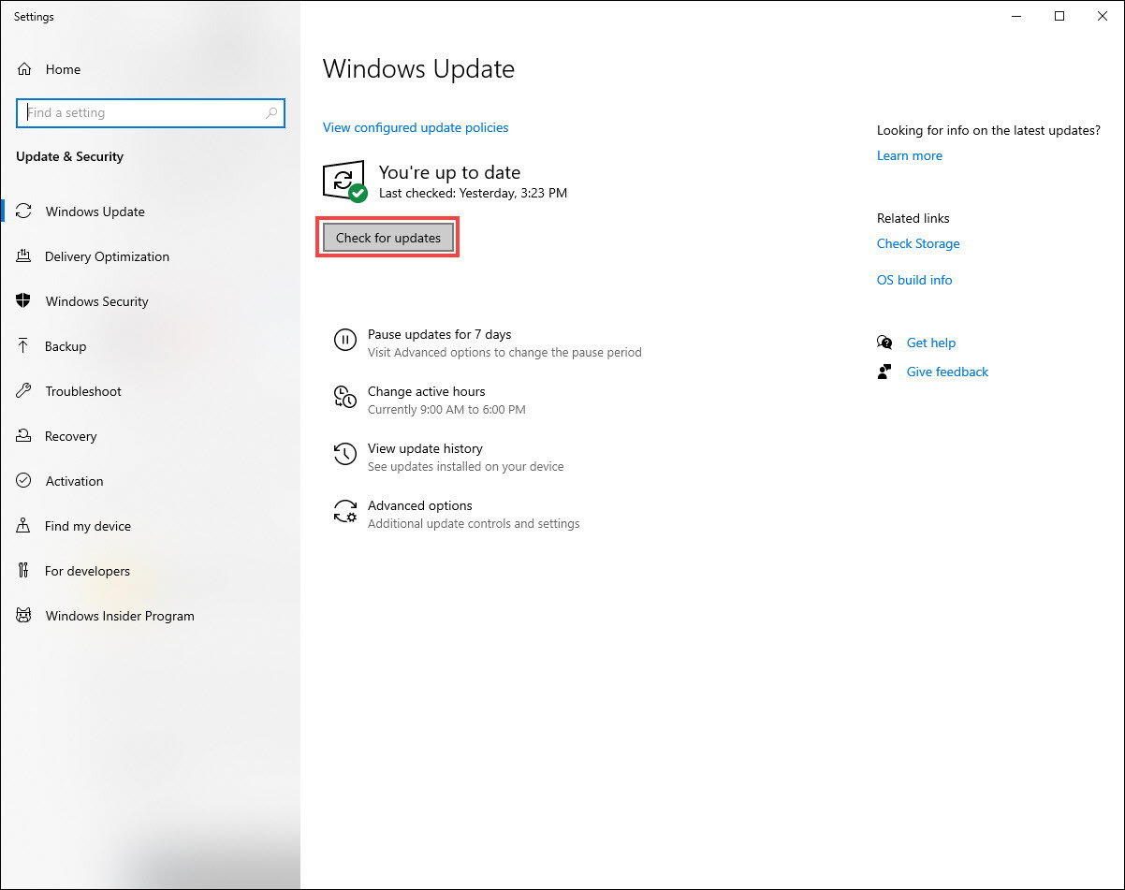Click the Recovery icon in sidebar
Viewport: 1125px width, 890px height.
[x=24, y=436]
